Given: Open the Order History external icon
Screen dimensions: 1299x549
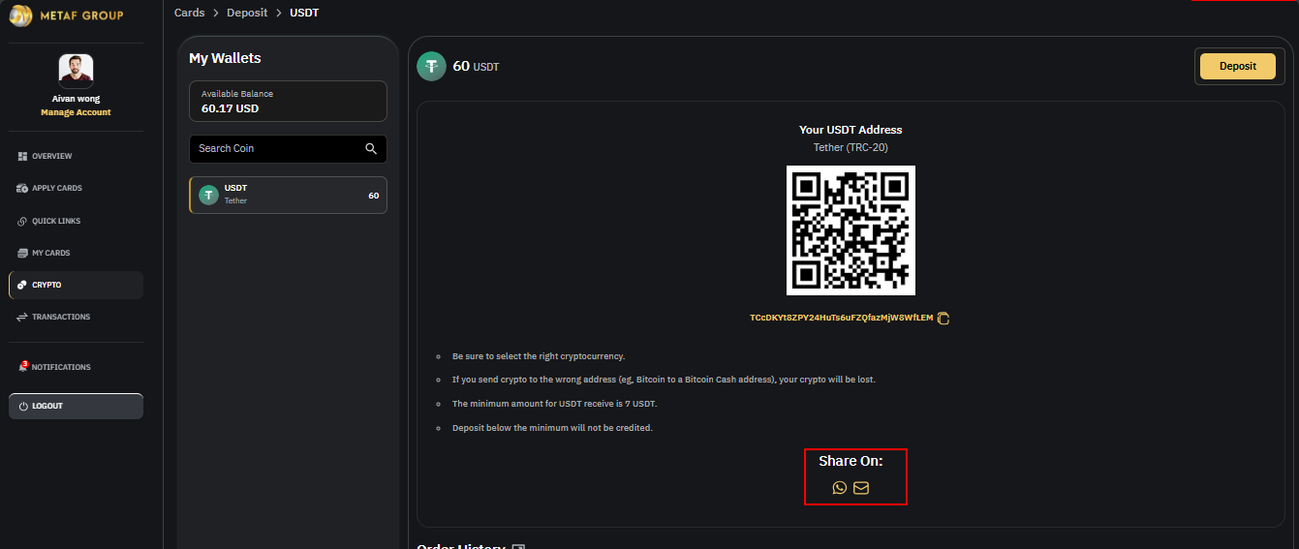Looking at the screenshot, I should click(518, 547).
